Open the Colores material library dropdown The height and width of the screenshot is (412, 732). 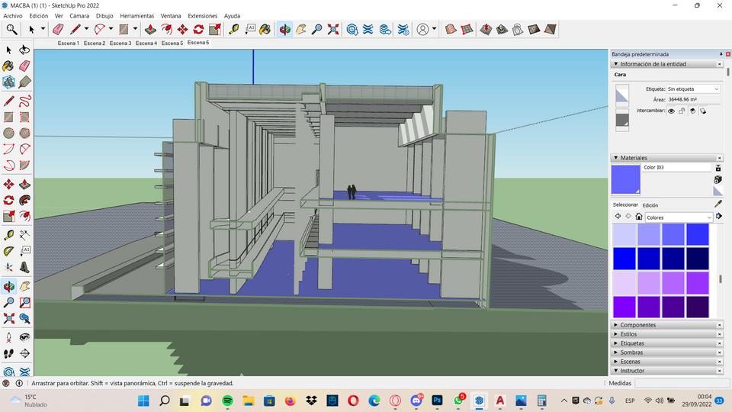[x=678, y=217]
